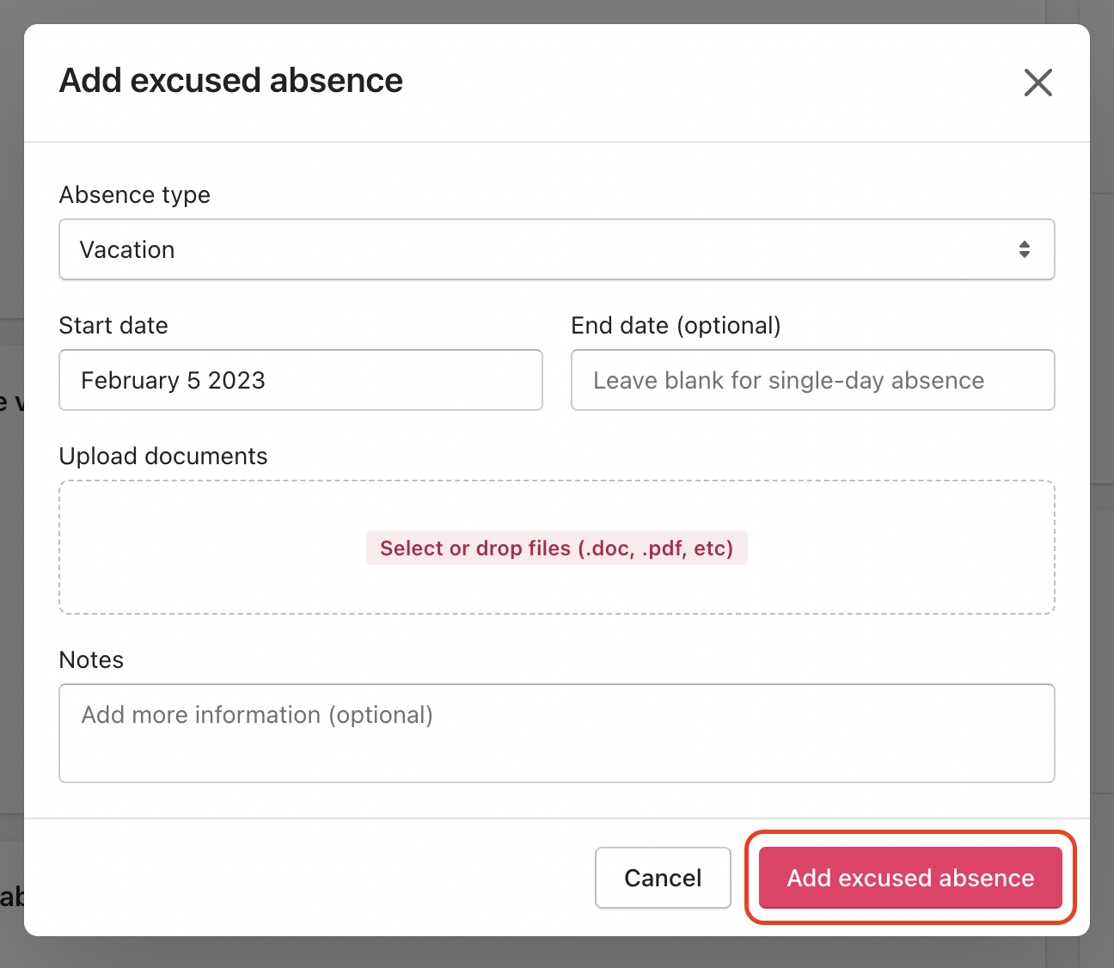
Task: Click the February 5 2023 date value
Action: pos(173,381)
